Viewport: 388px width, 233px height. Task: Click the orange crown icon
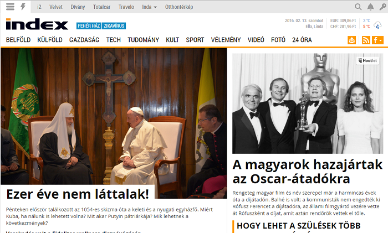tap(352, 40)
